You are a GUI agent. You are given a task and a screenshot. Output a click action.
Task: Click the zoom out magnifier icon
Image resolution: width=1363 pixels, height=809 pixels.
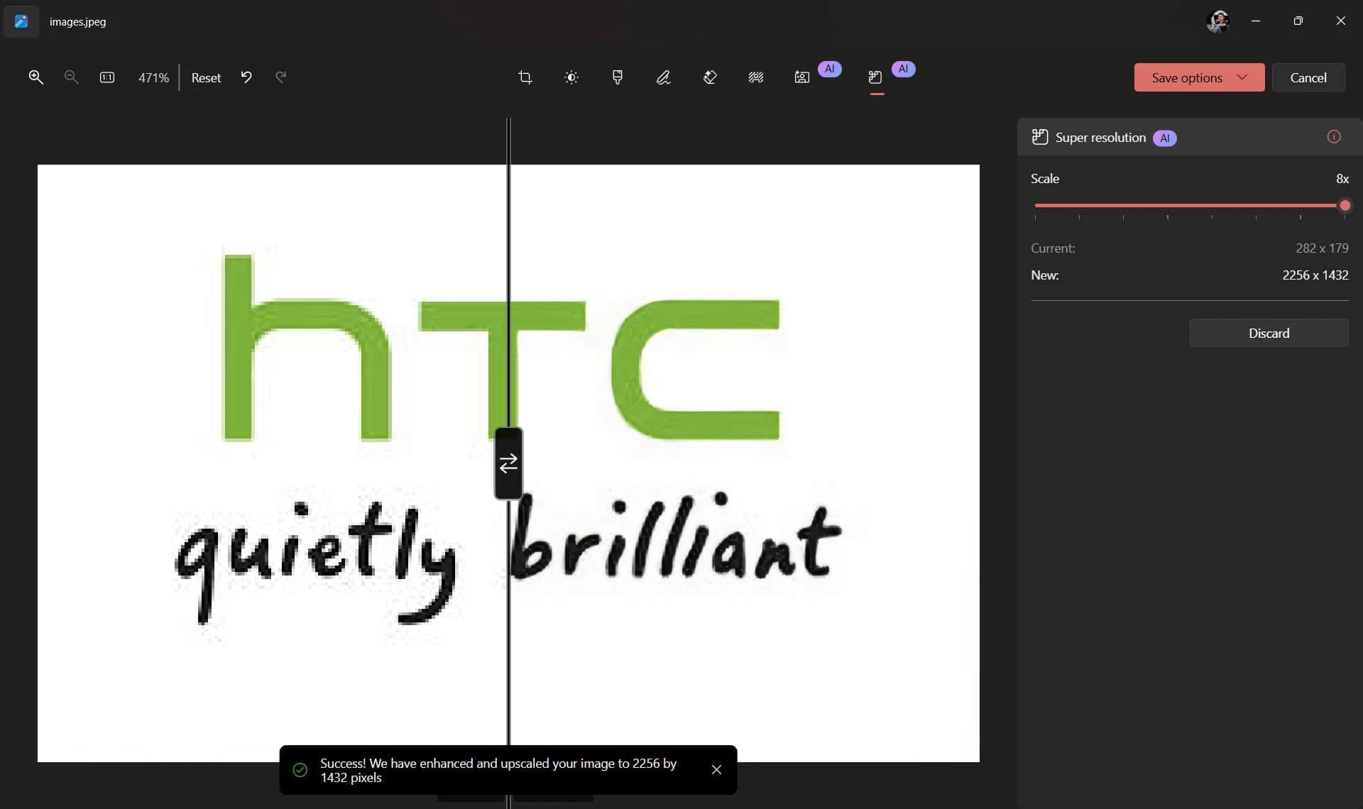click(71, 77)
